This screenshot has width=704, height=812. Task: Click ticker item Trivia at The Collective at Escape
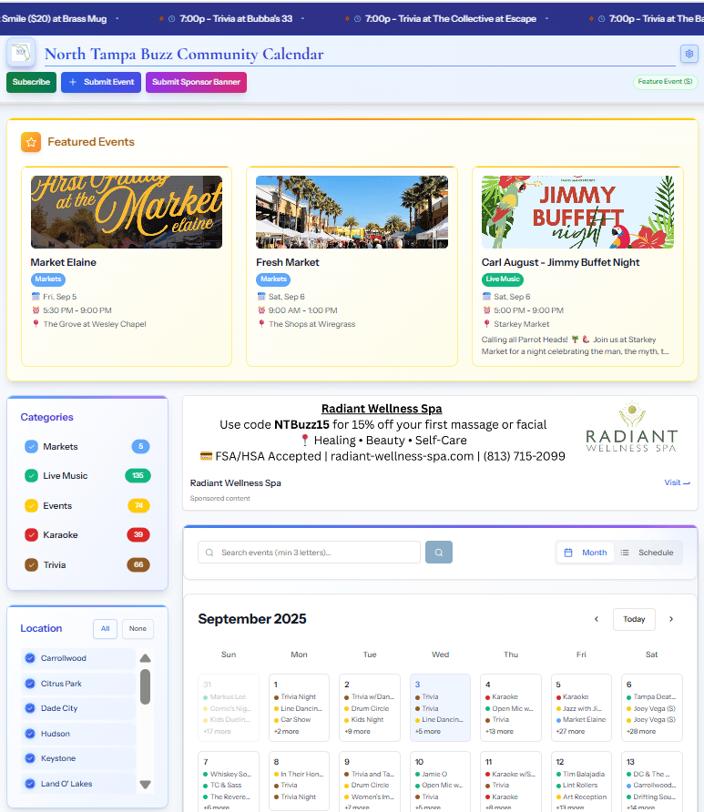(450, 18)
